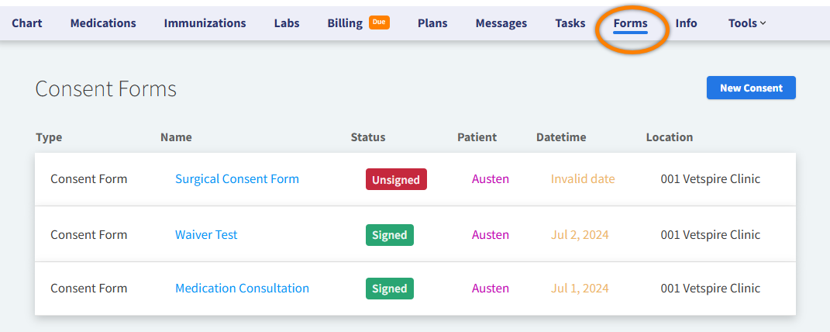This screenshot has width=830, height=332.
Task: Switch to the Plans tab
Action: coord(432,23)
